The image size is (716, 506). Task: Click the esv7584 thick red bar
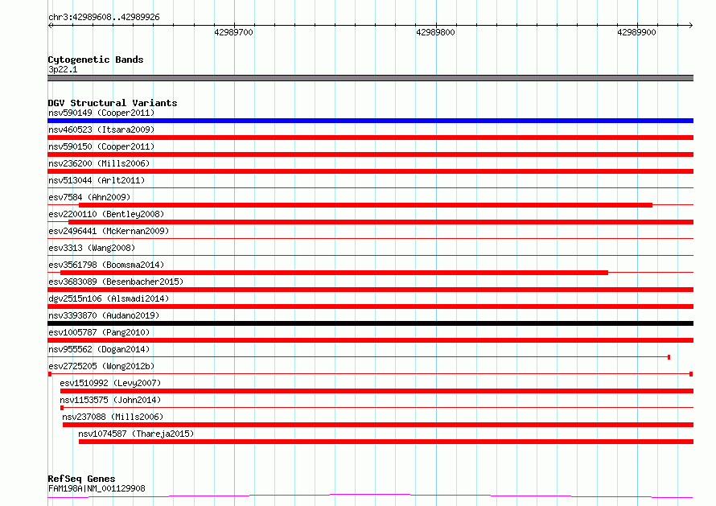coord(365,205)
